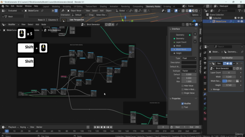
Task: Open the Scene properties tab
Action: 205,73
